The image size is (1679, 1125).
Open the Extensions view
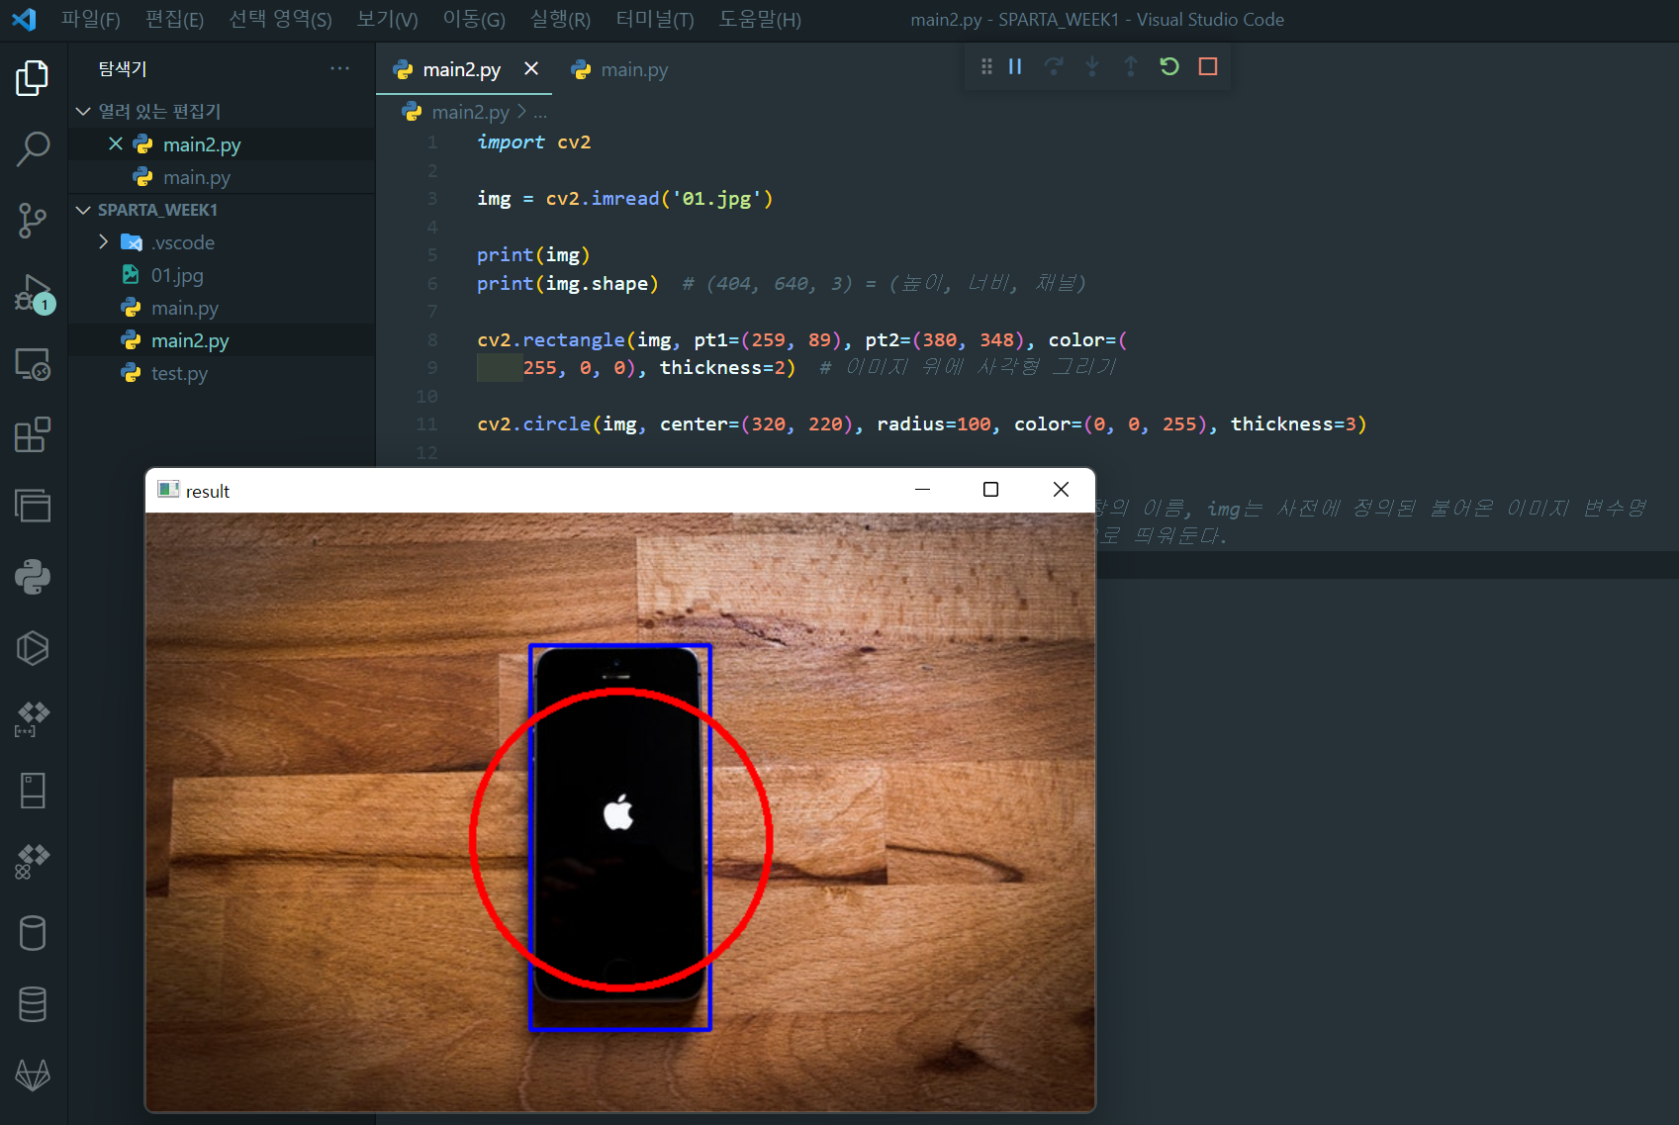pos(33,435)
